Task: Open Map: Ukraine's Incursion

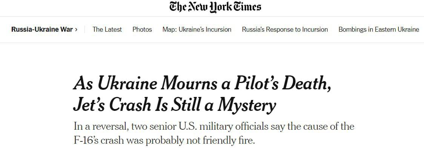Action: point(197,29)
